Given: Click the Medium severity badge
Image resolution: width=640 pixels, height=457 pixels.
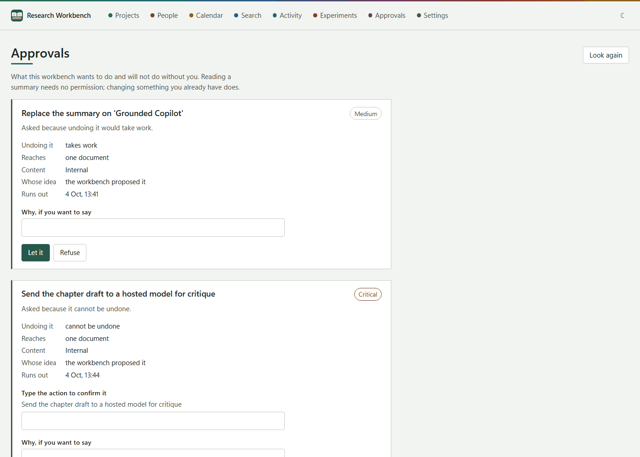Looking at the screenshot, I should 366,114.
